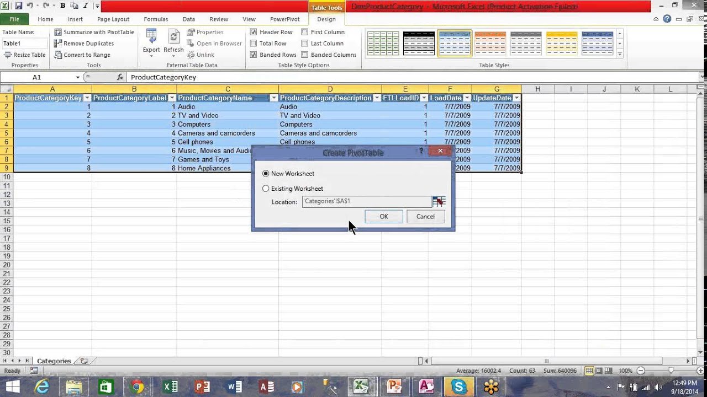Click Remove Duplicates tool
This screenshot has height=397, width=707.
[84, 44]
